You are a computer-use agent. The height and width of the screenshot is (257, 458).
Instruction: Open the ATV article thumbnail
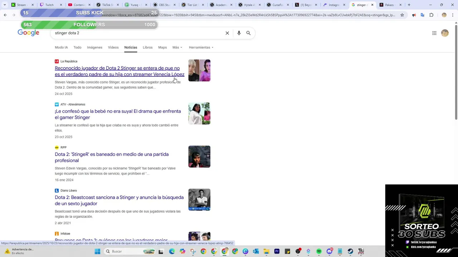coord(199,114)
